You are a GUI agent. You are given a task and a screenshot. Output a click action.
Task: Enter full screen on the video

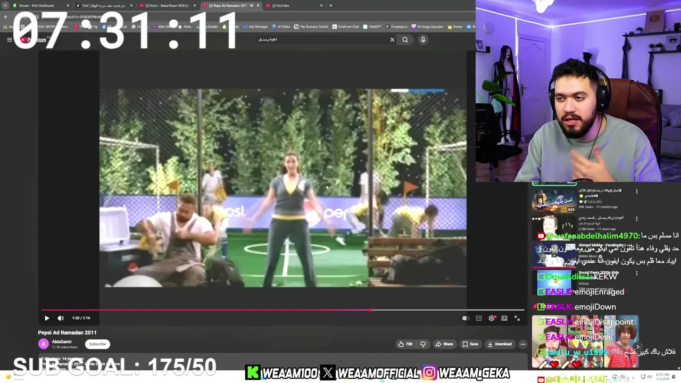coord(517,318)
